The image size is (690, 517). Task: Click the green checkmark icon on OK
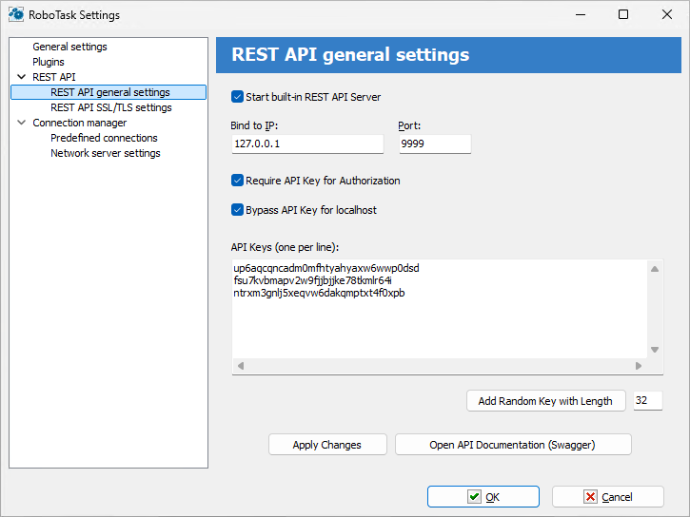(x=474, y=497)
